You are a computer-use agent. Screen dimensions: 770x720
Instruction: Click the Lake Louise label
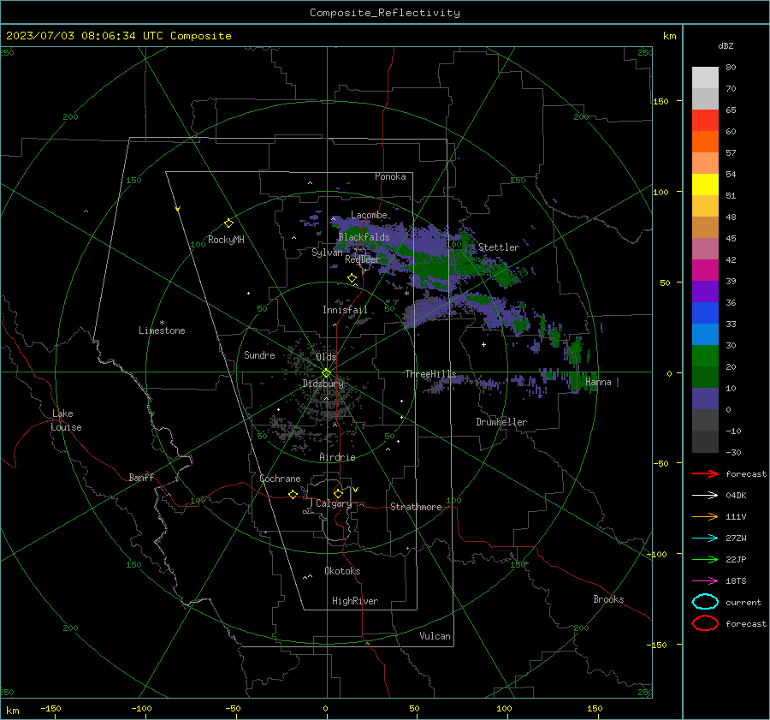pyautogui.click(x=66, y=420)
